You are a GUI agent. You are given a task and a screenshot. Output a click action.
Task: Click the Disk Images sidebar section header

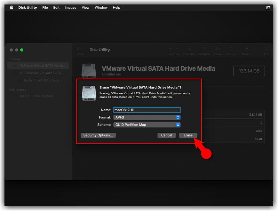17,90
